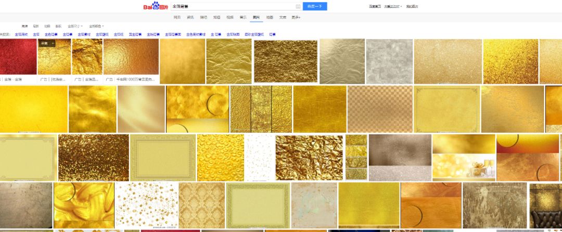Open the olive-green ornate bordered frame thumbnail
The image size is (562, 232).
(258, 205)
